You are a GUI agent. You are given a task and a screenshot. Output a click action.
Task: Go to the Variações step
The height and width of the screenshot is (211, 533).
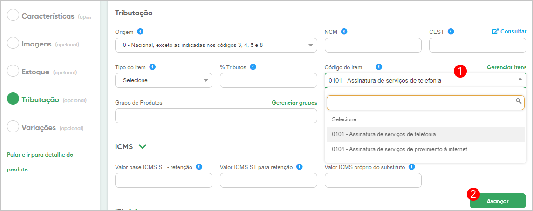[x=39, y=128]
